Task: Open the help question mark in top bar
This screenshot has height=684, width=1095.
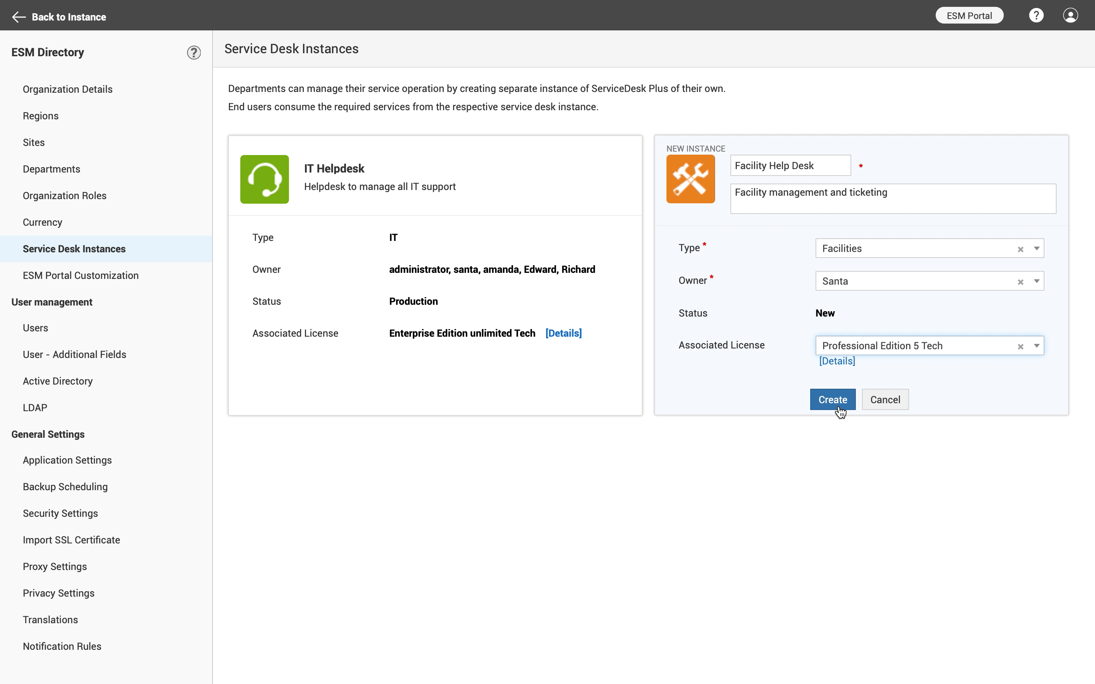Action: point(1036,15)
